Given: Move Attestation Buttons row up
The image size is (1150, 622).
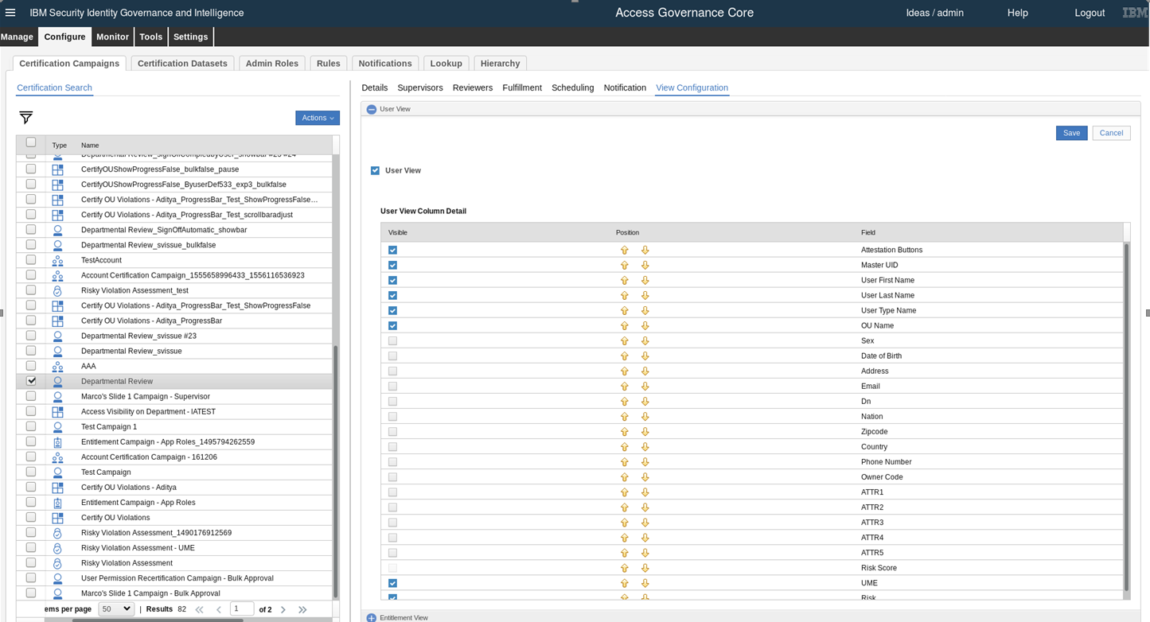Looking at the screenshot, I should point(625,250).
